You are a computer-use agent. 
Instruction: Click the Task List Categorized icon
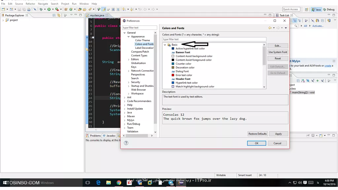point(295,20)
